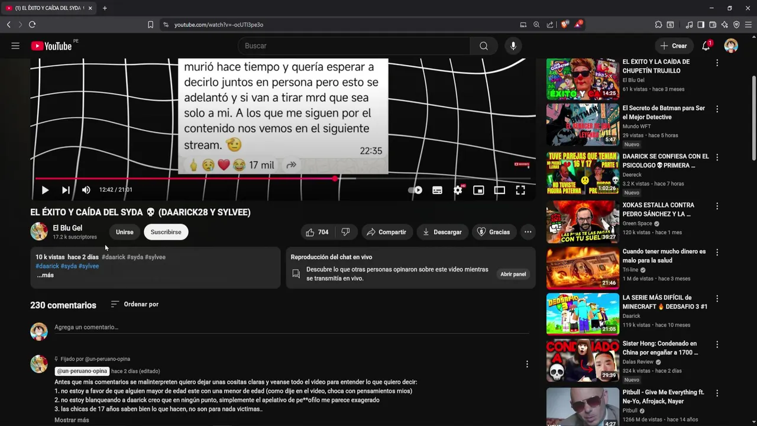This screenshot has height=426, width=757.
Task: Open more actions ellipsis under video
Action: click(528, 232)
